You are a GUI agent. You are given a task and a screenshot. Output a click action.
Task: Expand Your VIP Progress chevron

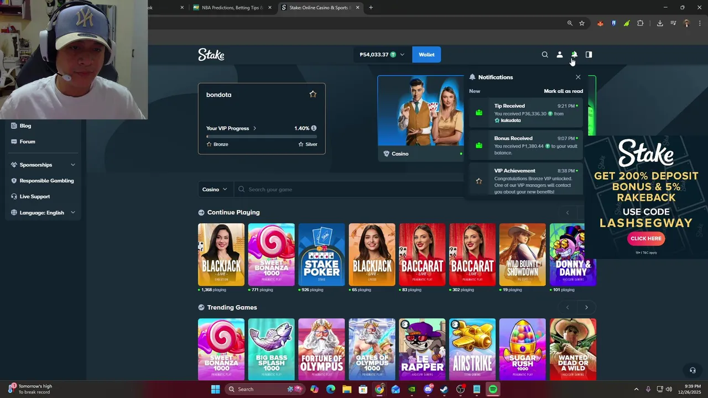(x=254, y=128)
